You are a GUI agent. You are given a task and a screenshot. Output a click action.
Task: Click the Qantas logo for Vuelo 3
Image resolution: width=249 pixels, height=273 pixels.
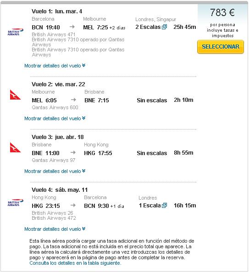tap(15, 147)
